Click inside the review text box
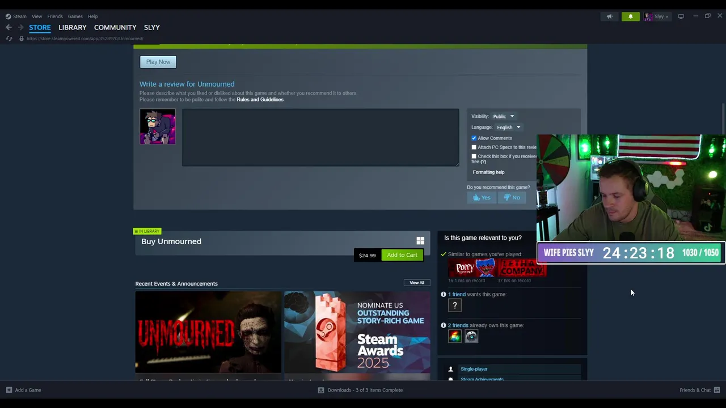The height and width of the screenshot is (408, 726). (320, 138)
